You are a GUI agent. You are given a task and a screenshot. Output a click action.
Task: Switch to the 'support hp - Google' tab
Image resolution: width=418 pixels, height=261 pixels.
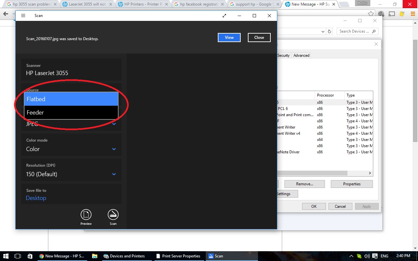254,5
